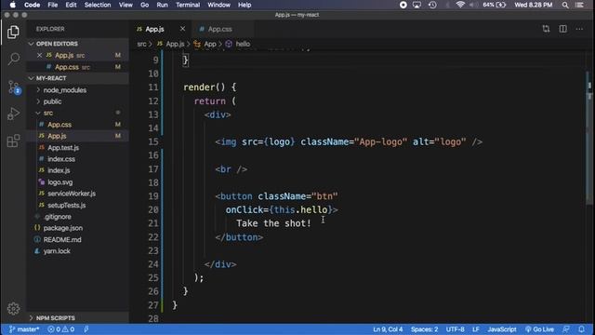Change indentation Spaces: 2
Viewport: 595px width, 335px height.
424,329
